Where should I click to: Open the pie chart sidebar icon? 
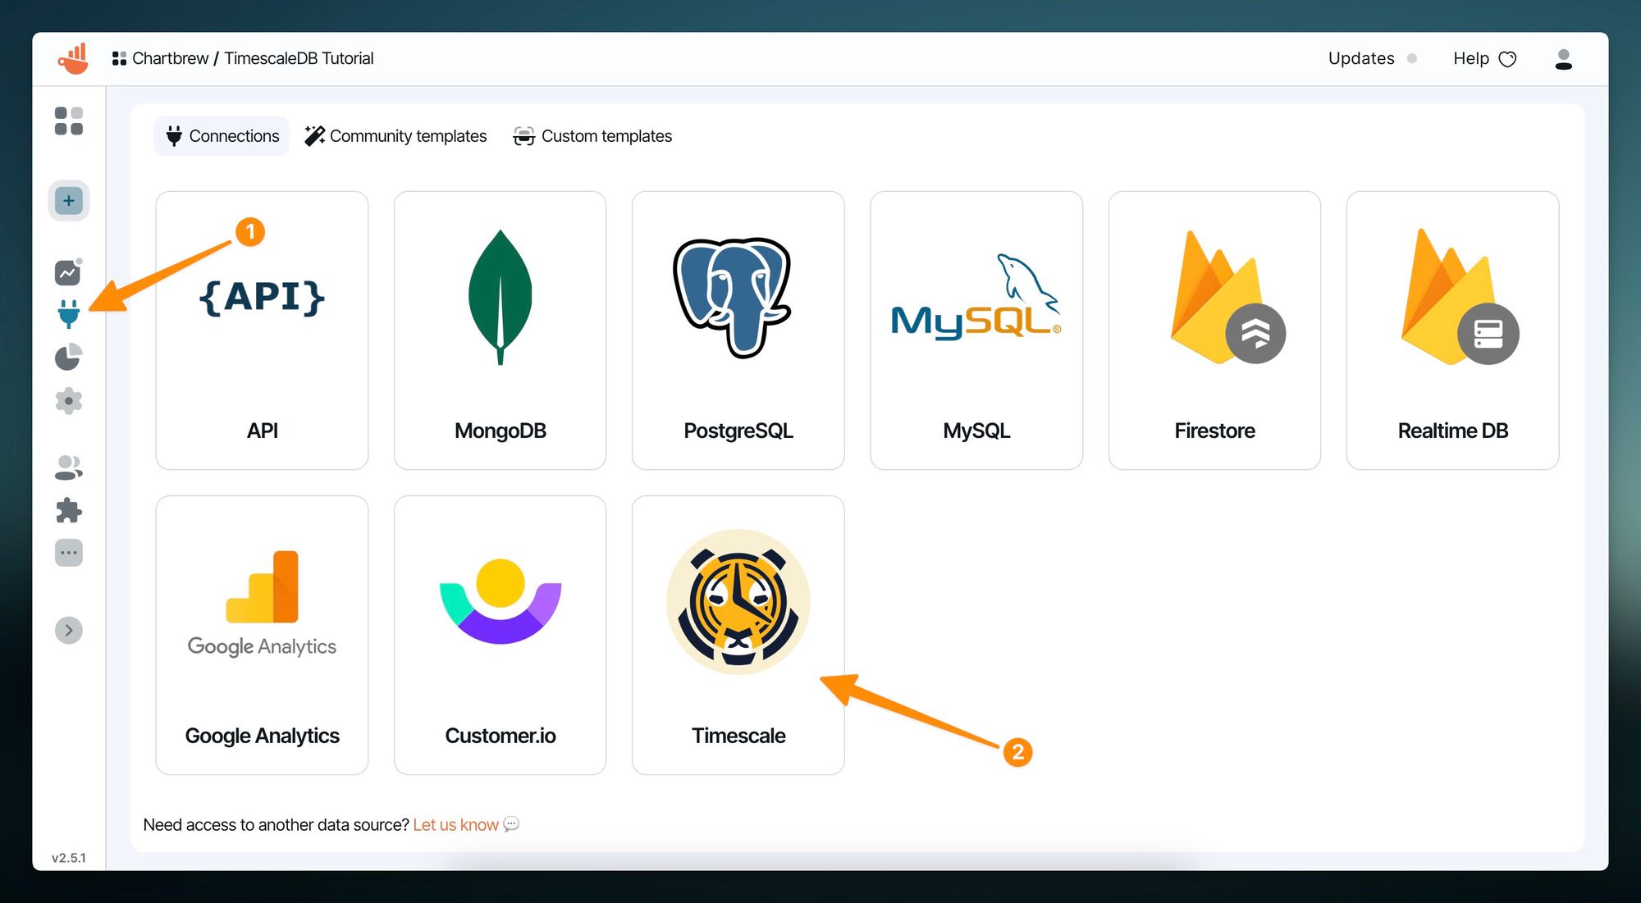pos(68,358)
